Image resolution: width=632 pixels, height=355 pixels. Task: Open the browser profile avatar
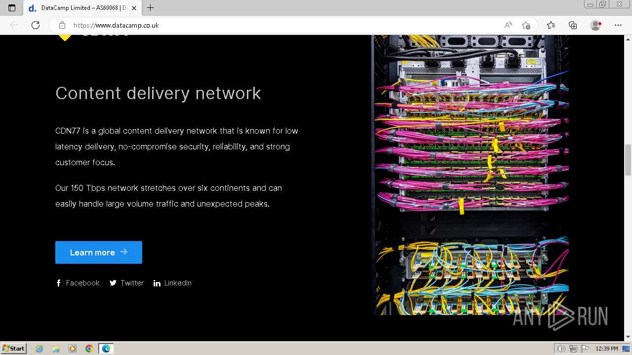(x=596, y=25)
